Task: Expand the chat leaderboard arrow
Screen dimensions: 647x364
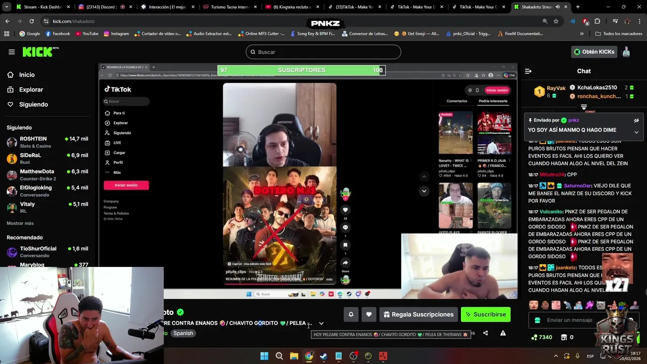Action: tap(584, 107)
